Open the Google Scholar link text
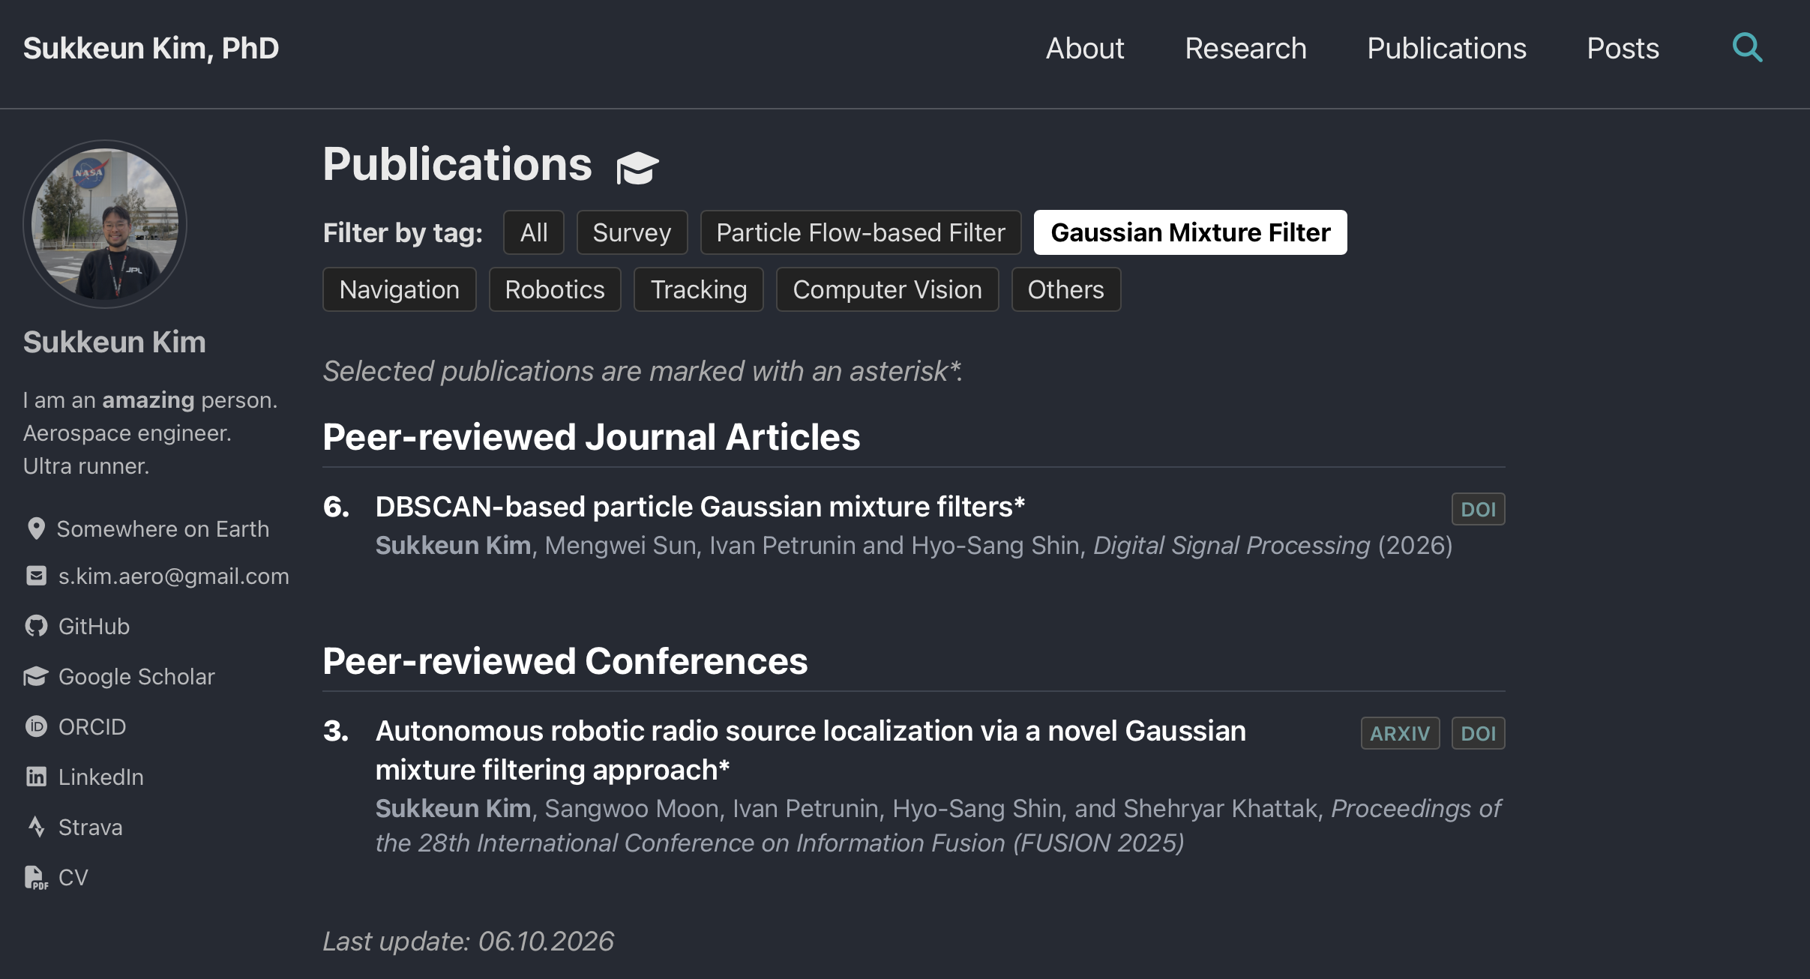1810x979 pixels. pos(137,676)
